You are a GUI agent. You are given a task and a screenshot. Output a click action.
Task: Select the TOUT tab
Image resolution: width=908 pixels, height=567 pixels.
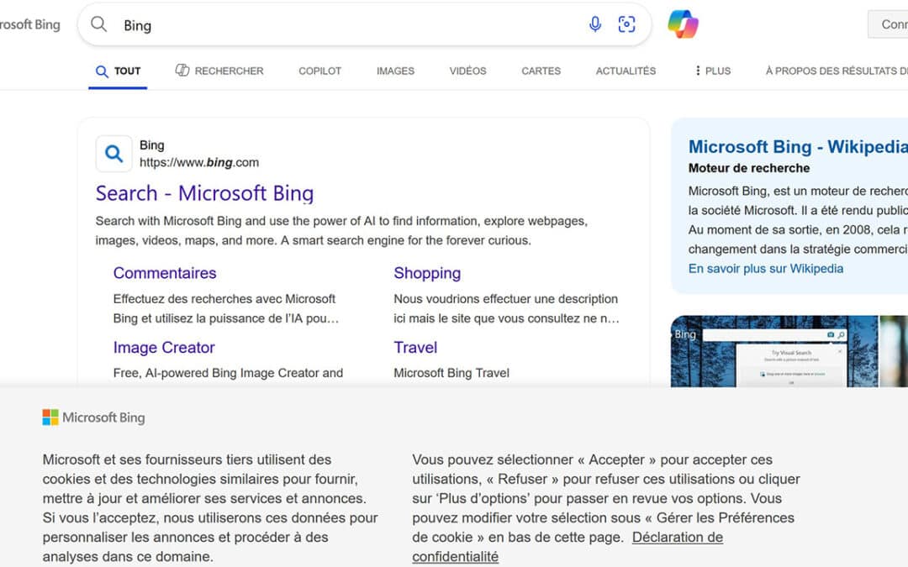[119, 71]
